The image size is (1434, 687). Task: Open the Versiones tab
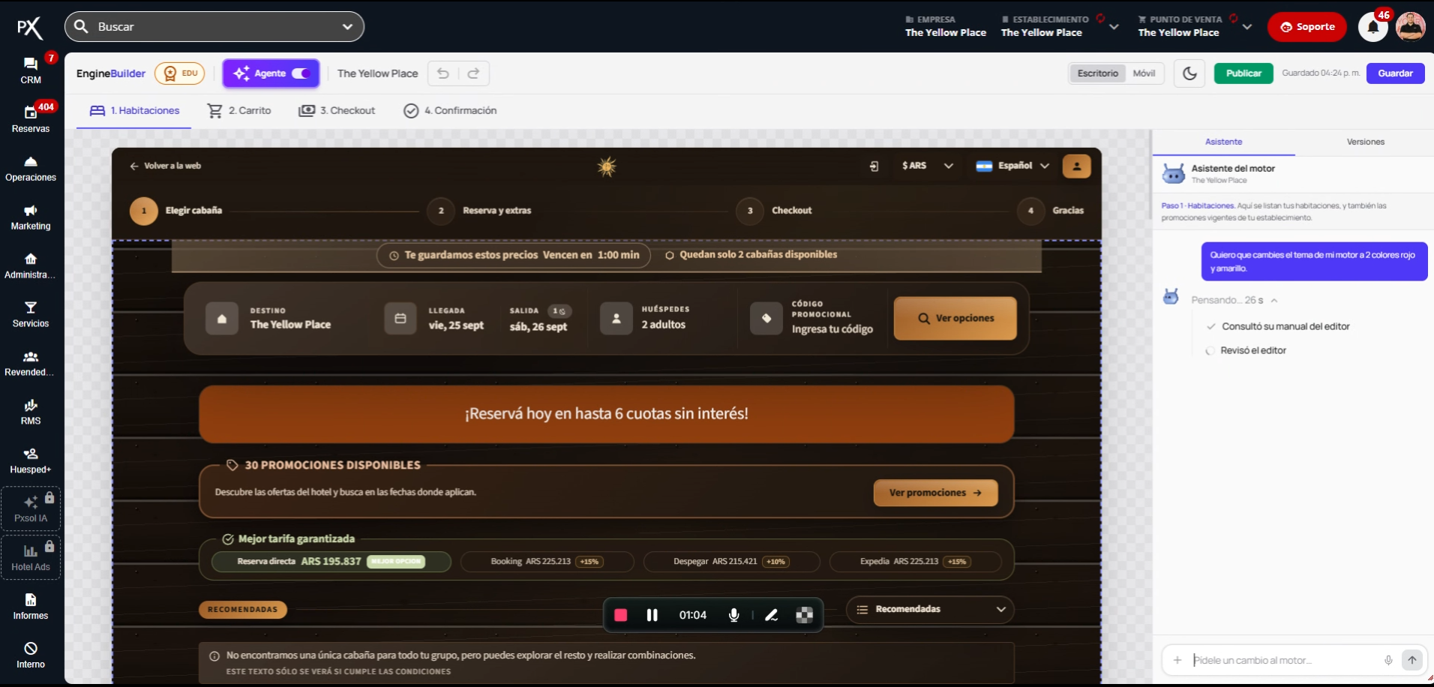click(1365, 142)
